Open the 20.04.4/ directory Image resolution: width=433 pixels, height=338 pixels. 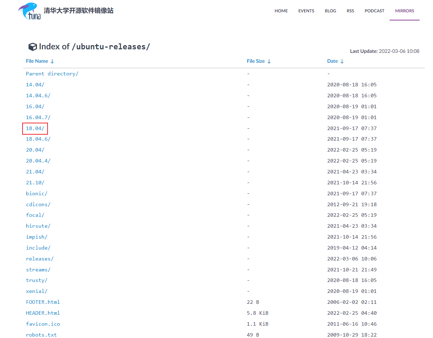click(x=38, y=161)
